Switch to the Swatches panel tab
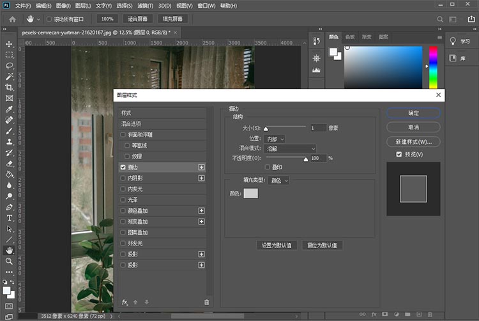Image resolution: width=479 pixels, height=321 pixels. point(350,37)
